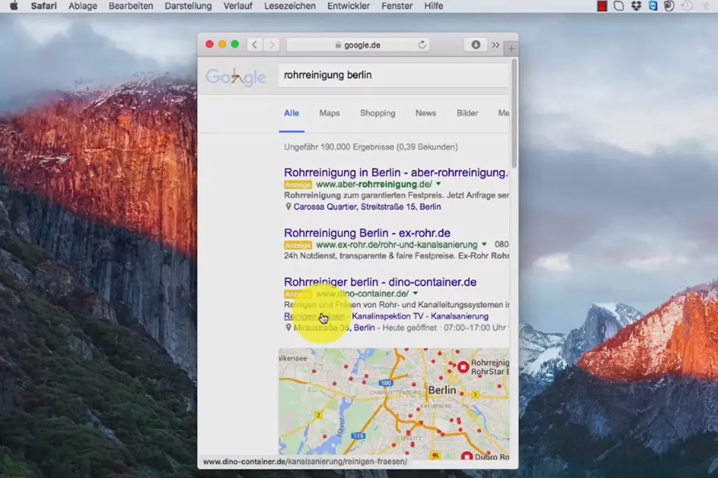718x478 pixels.
Task: Open a new tab with plus button
Action: tap(512, 48)
